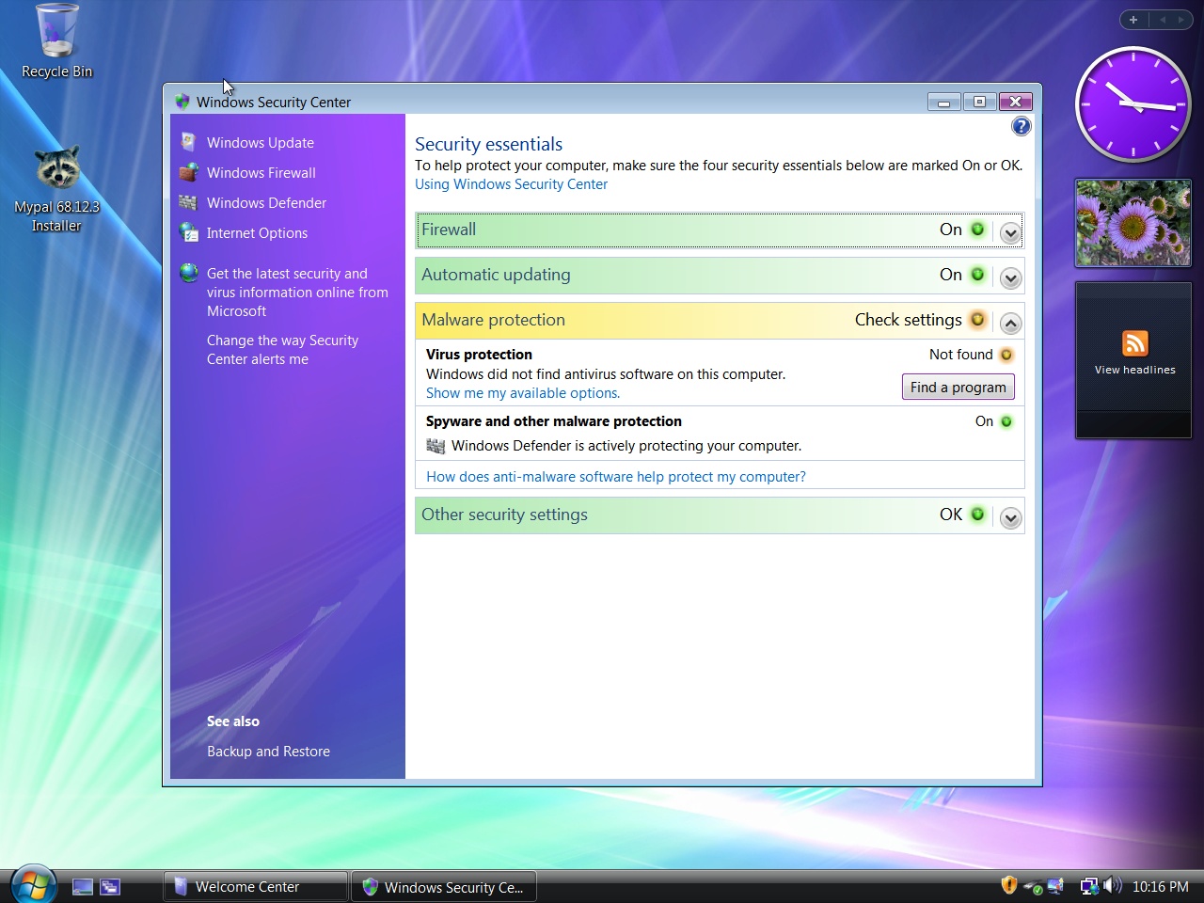
Task: Switch to Welcome Center taskbar item
Action: click(x=255, y=886)
